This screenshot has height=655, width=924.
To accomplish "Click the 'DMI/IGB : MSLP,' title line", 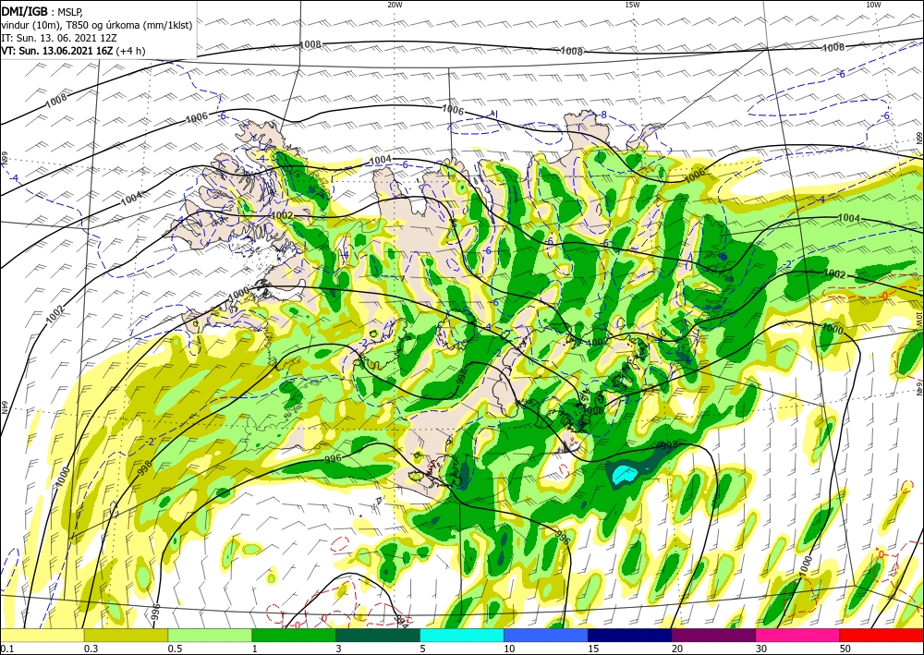I will (x=42, y=12).
